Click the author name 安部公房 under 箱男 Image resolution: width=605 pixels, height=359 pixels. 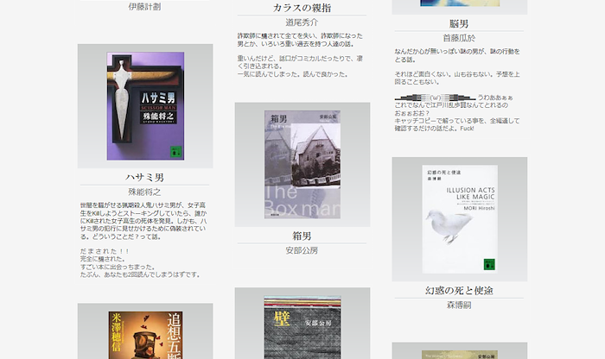tap(302, 250)
